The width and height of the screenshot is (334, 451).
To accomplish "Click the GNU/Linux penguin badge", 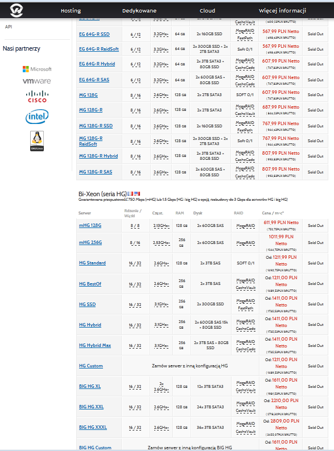I will tap(37, 141).
